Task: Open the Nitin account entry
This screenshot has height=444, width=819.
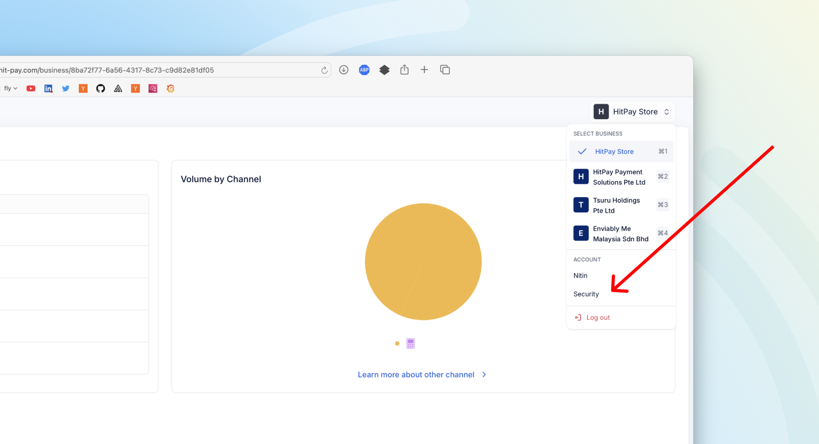Action: tap(580, 276)
